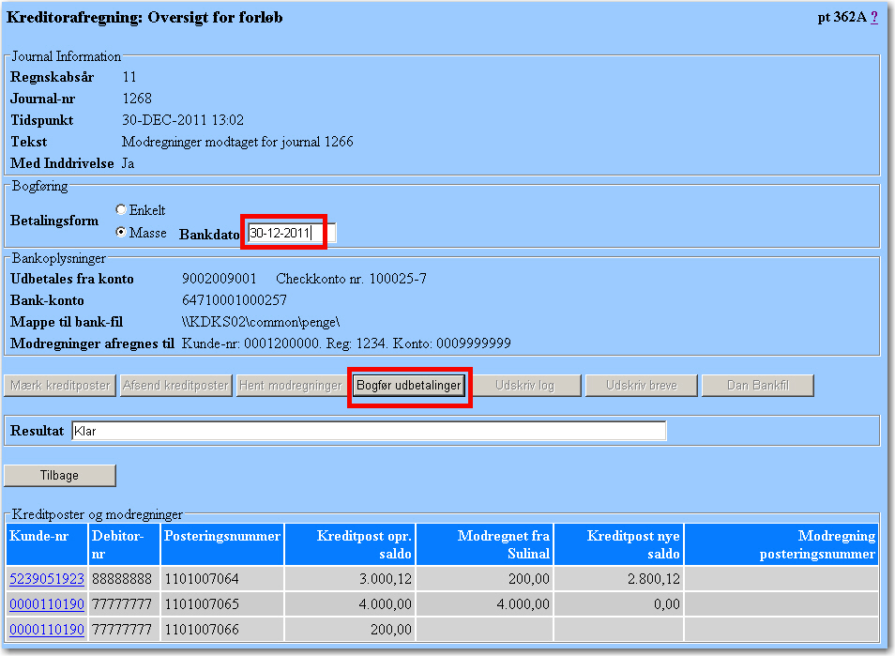Click the Kreditpost opr. saldo column header

point(350,544)
